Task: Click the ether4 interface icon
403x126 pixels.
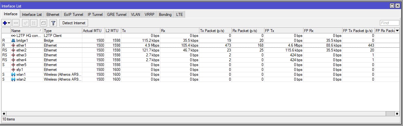Action: pyautogui.click(x=13, y=60)
